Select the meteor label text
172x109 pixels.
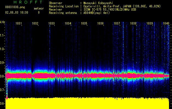(x=39, y=8)
